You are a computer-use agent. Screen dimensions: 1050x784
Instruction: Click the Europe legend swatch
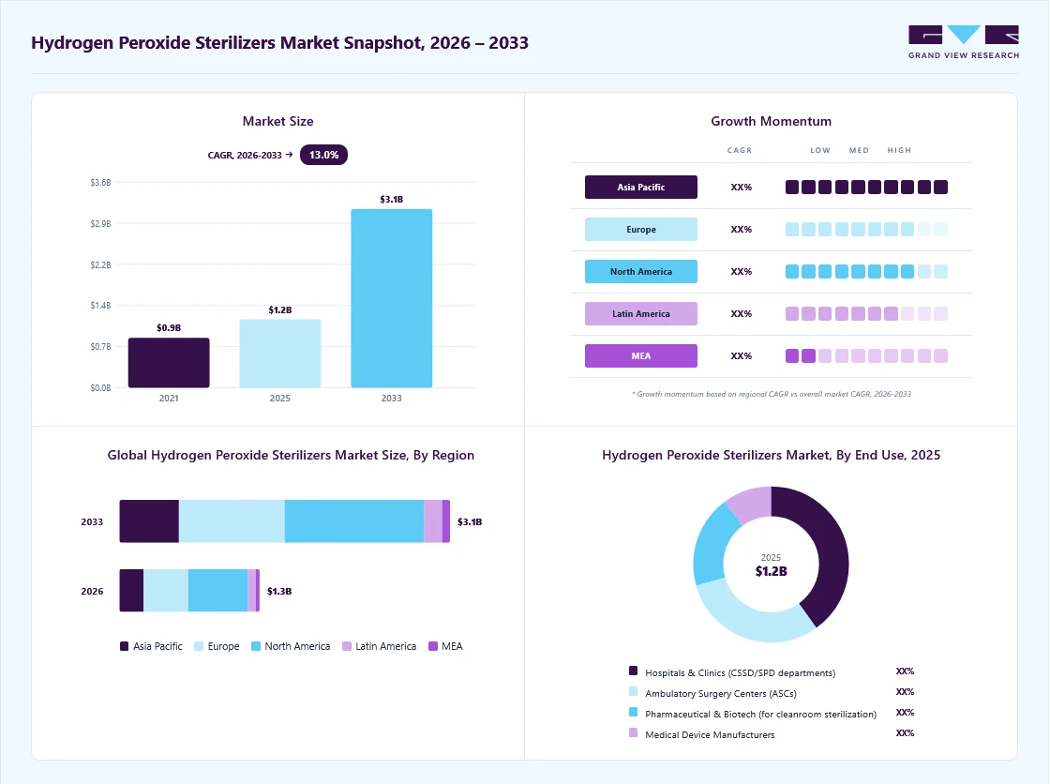199,646
